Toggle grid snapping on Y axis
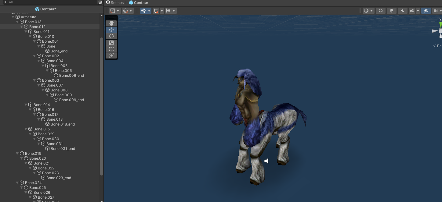The height and width of the screenshot is (202, 442). pos(143,11)
